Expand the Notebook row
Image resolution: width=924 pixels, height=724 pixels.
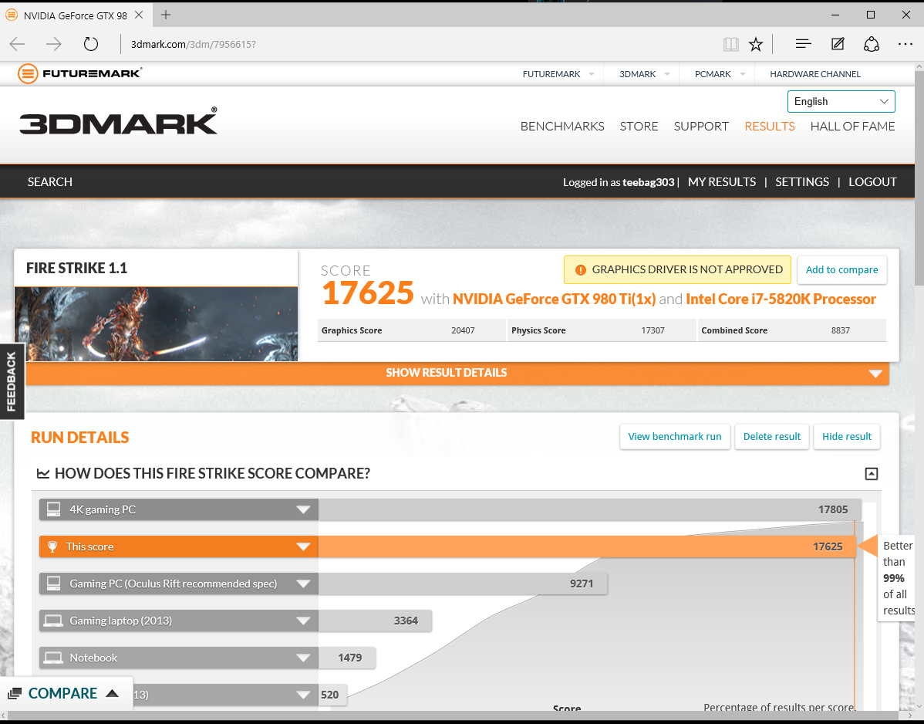click(x=303, y=658)
